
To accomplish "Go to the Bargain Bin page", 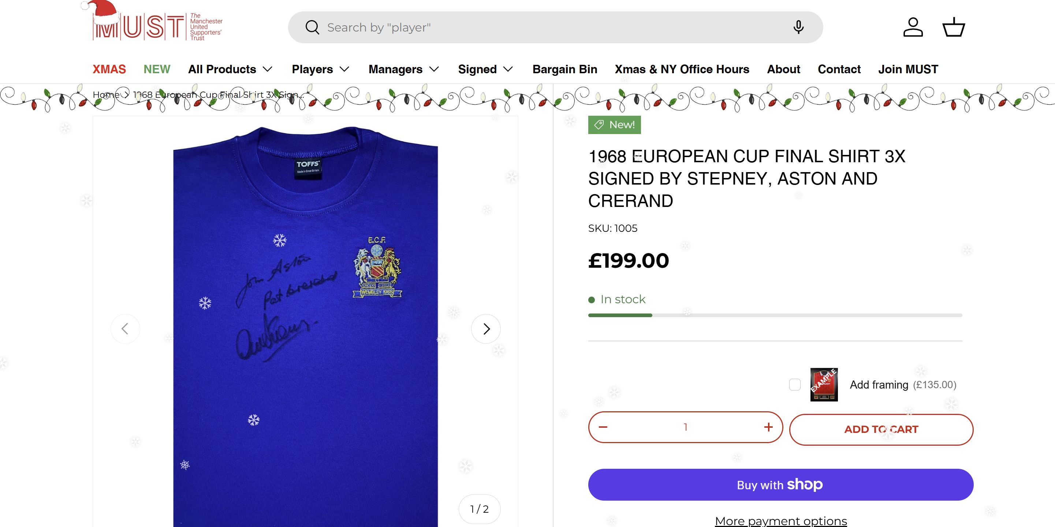I will 565,69.
